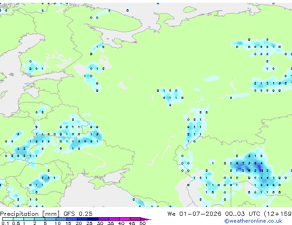Select the 0.5–1 mm legend color
This screenshot has height=225, width=292.
pos(18,219)
